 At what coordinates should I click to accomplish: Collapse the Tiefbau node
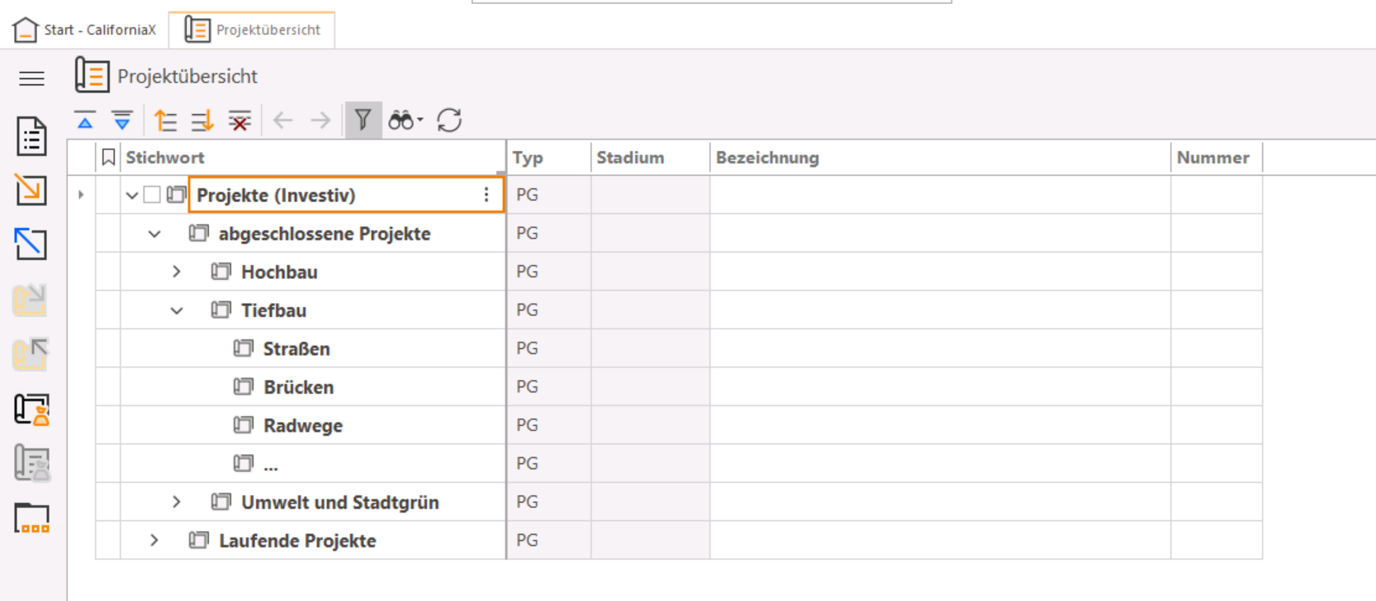177,310
